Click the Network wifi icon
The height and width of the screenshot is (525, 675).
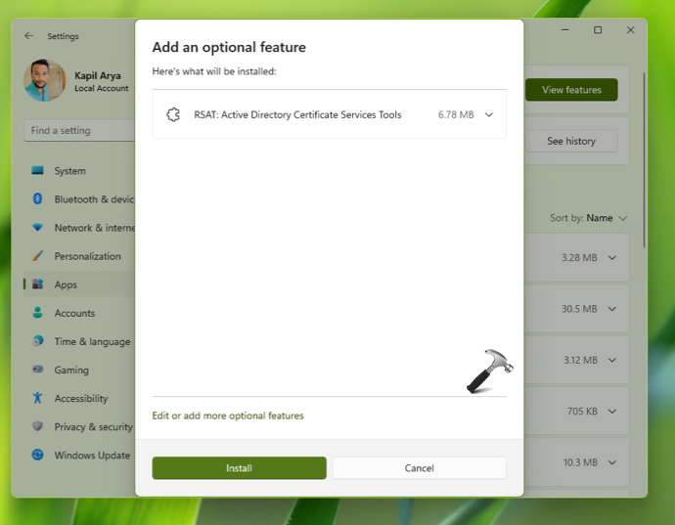pos(37,227)
